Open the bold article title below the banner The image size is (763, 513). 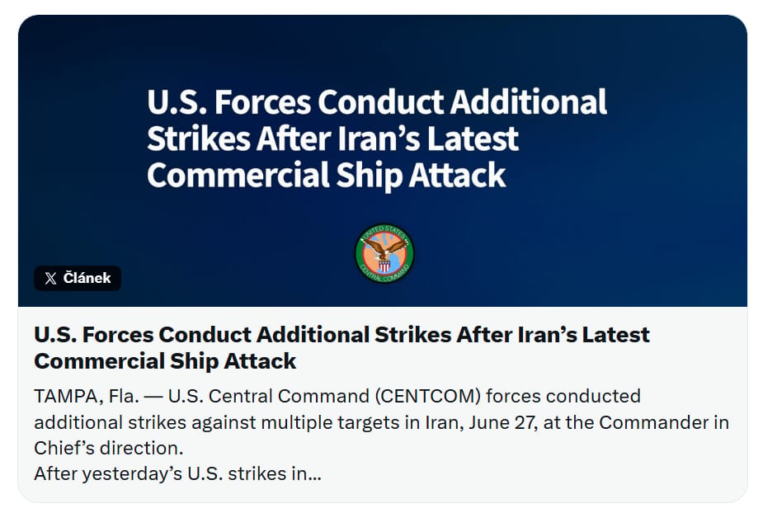tap(341, 348)
